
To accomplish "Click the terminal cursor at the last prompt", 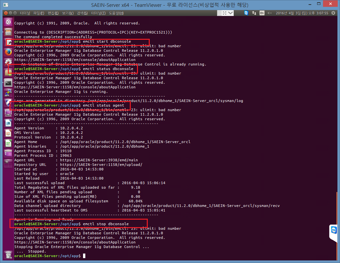I will [84, 256].
